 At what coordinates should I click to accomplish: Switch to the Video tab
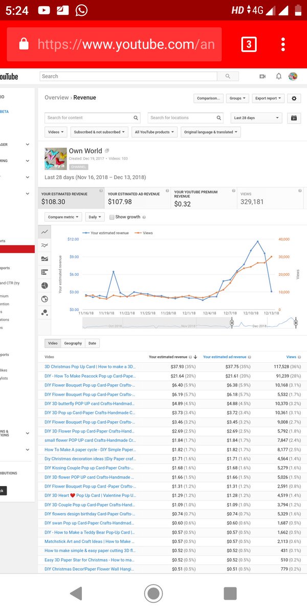coord(52,343)
